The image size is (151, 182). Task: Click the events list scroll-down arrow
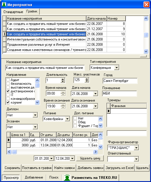pyautogui.click(x=146, y=51)
